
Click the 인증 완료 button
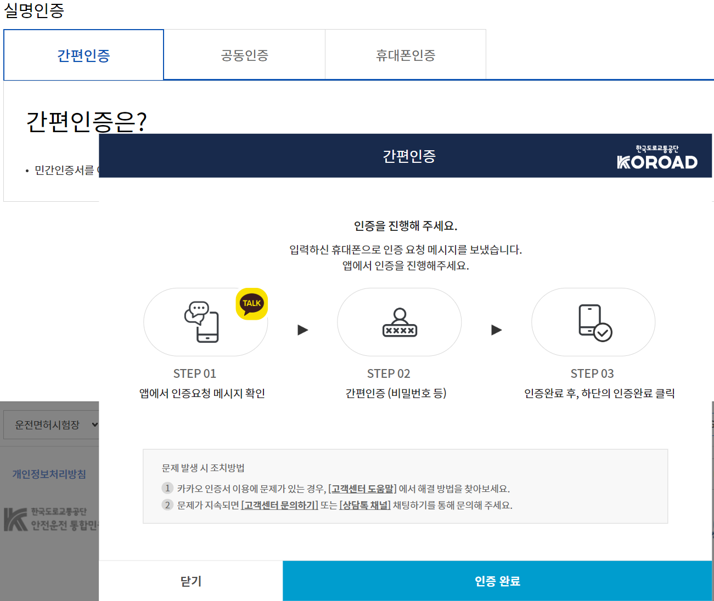pyautogui.click(x=497, y=581)
